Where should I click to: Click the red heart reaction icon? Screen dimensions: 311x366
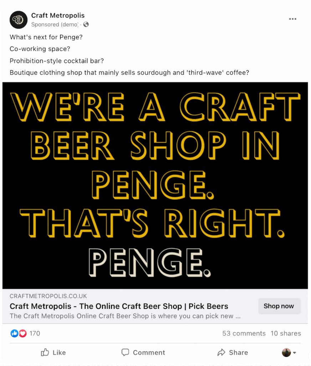pos(23,333)
